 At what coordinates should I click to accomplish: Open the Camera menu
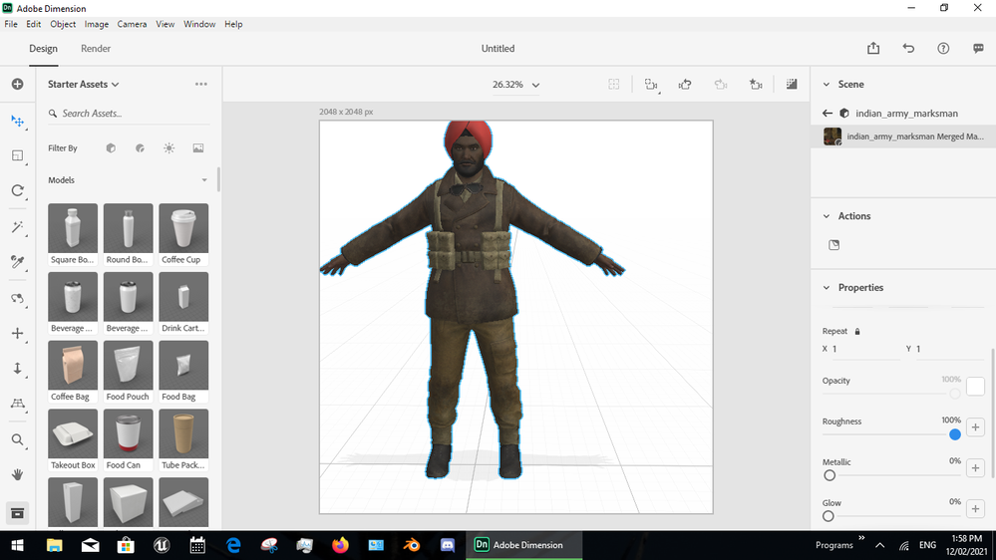(x=132, y=24)
